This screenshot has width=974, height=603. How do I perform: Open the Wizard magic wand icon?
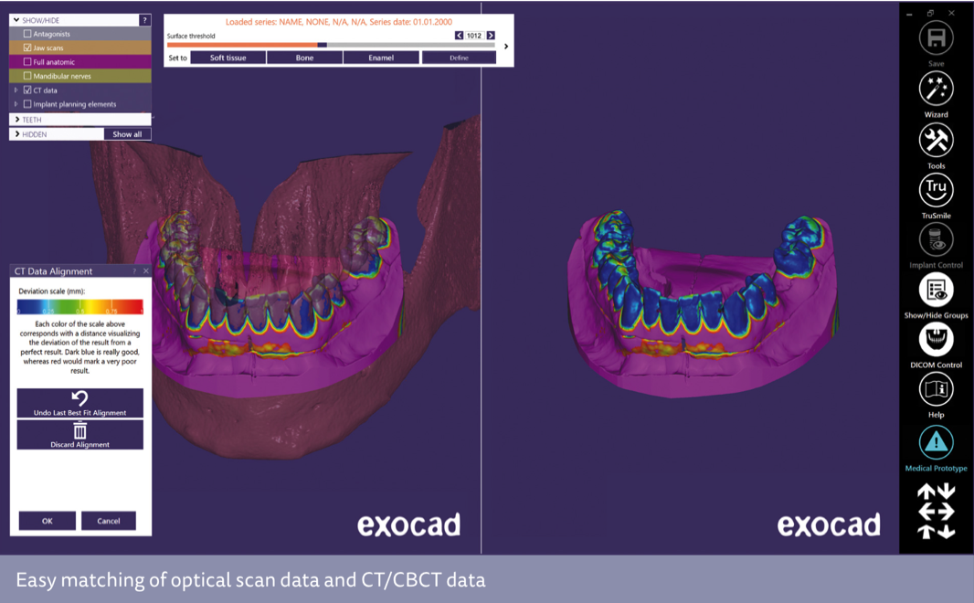pyautogui.click(x=936, y=90)
